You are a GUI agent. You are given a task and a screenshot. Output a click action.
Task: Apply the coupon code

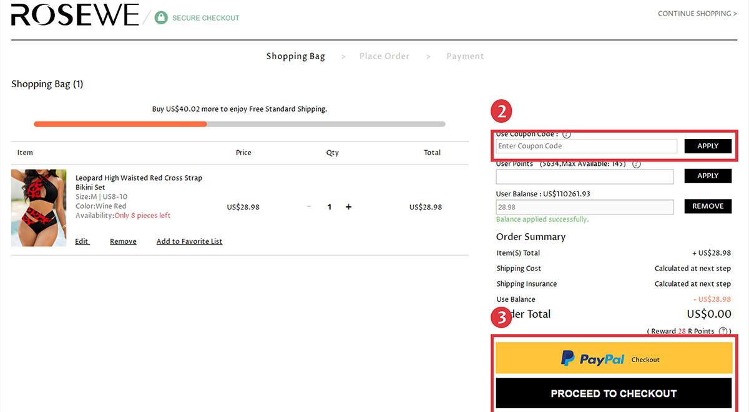click(x=707, y=146)
